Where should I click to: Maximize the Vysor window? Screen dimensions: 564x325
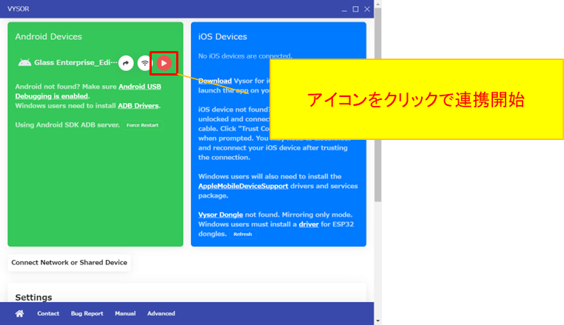coord(355,9)
